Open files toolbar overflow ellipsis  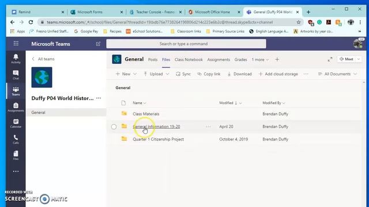point(306,74)
